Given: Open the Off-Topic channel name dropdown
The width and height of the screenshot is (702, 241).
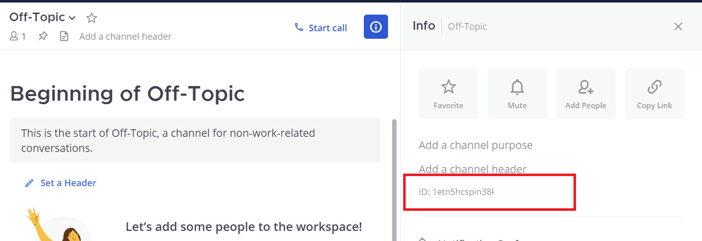Looking at the screenshot, I should (x=42, y=18).
